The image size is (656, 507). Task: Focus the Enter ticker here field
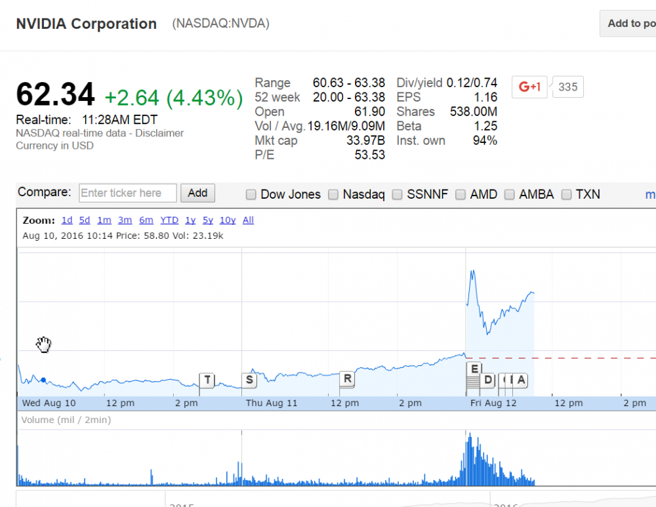point(128,193)
